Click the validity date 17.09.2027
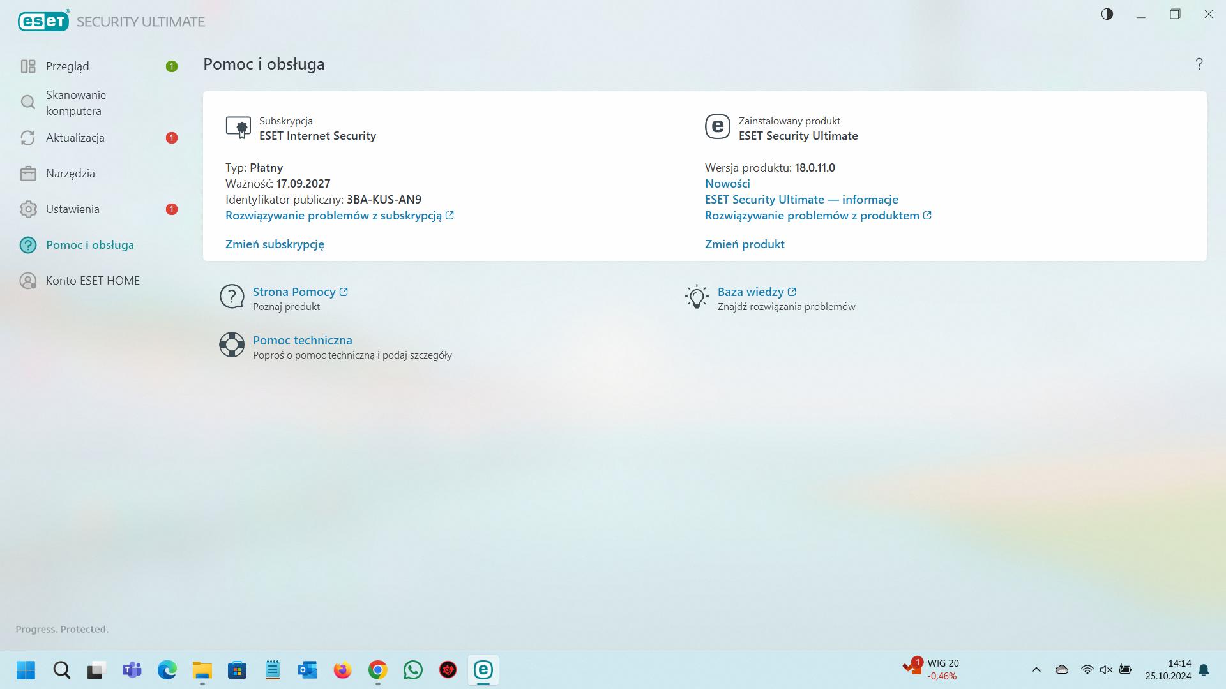 (x=303, y=184)
